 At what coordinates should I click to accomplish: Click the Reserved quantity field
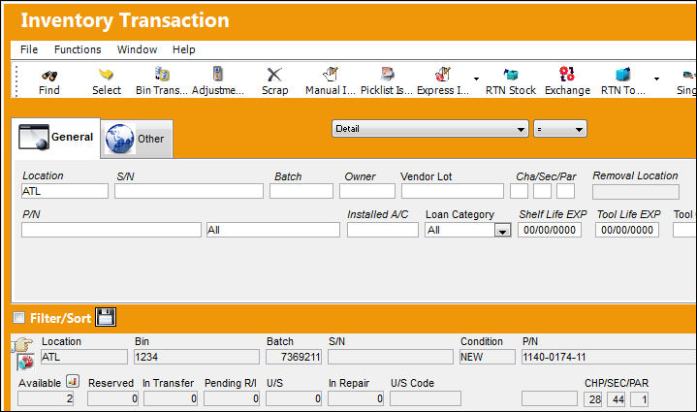click(112, 398)
